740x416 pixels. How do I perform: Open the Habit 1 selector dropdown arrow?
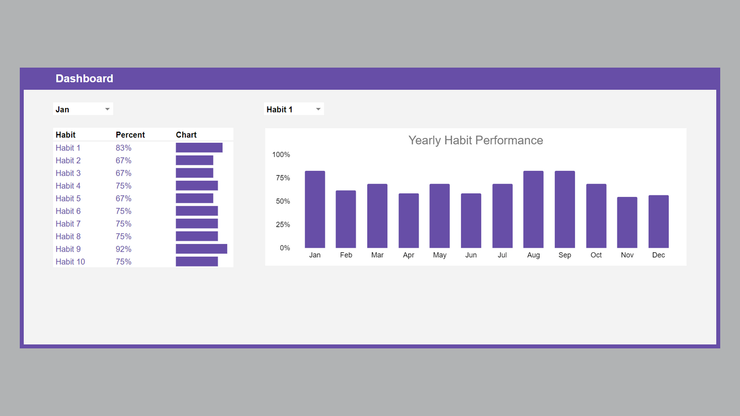(x=318, y=110)
